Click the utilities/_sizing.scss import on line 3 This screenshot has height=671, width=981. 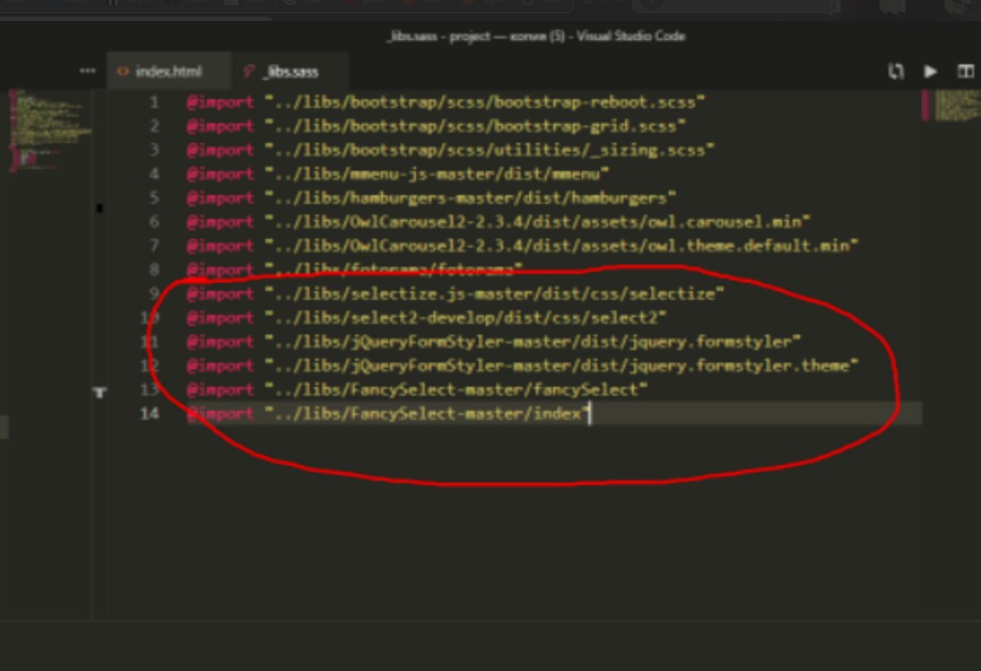tap(451, 150)
